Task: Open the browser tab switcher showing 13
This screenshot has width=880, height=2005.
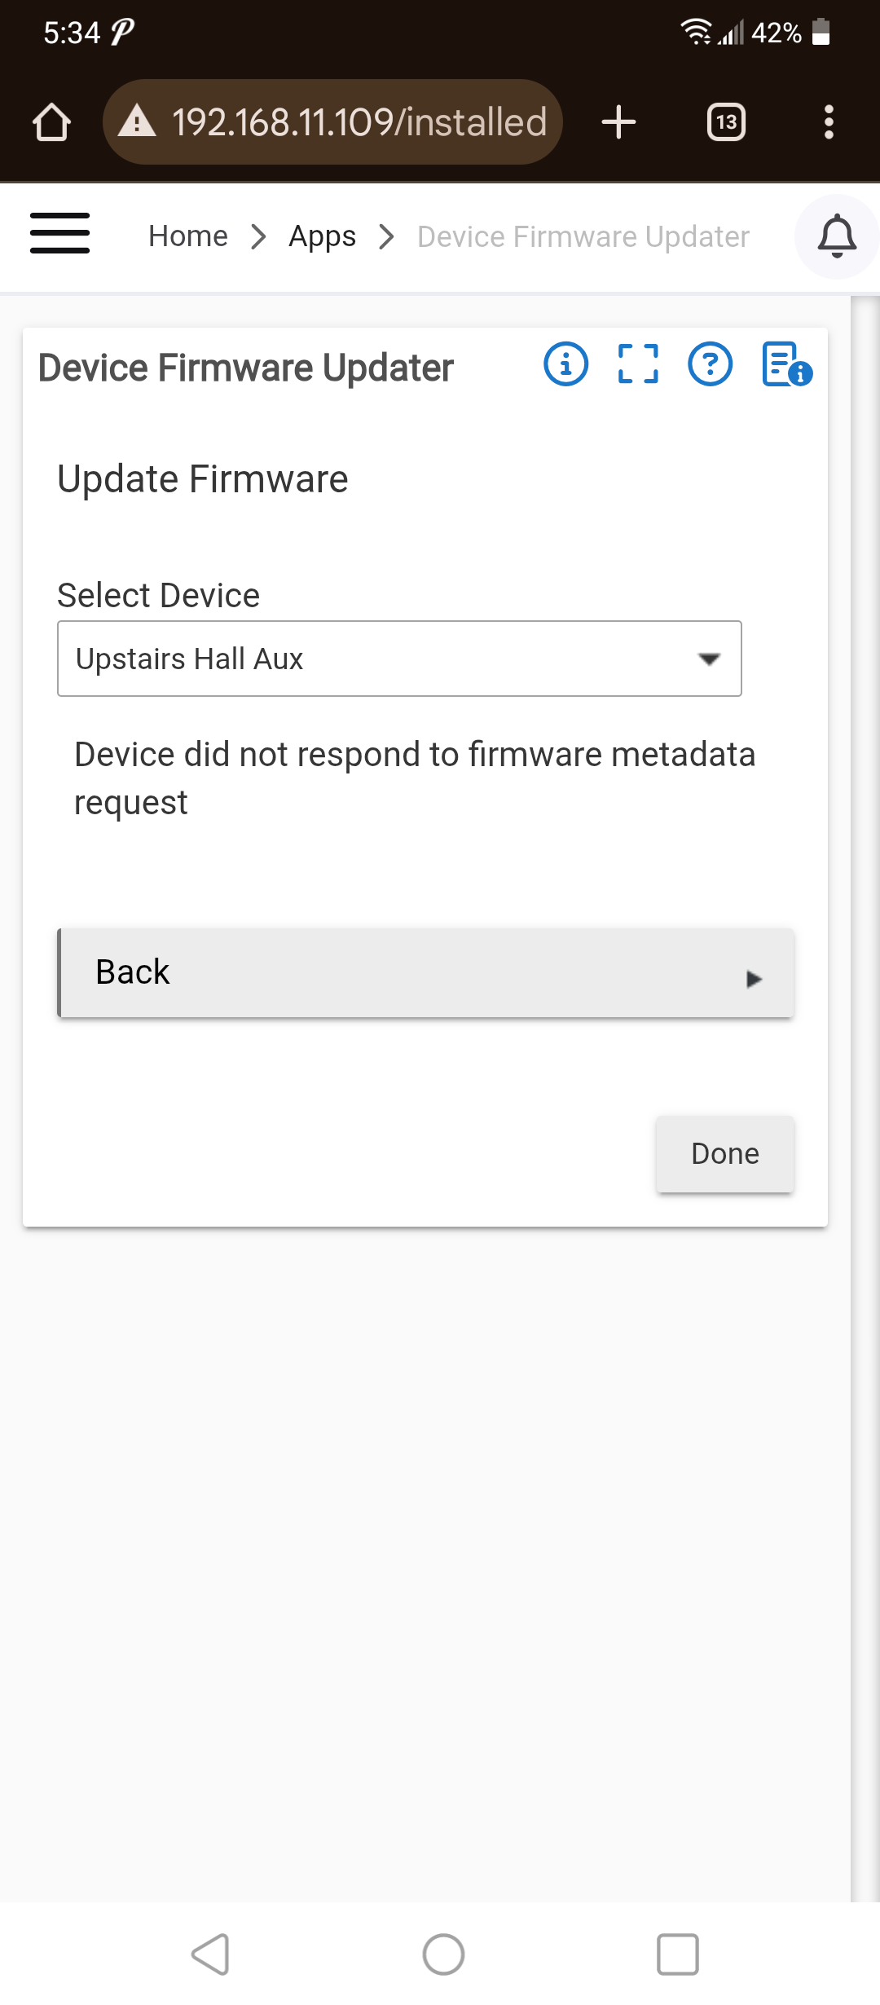Action: pyautogui.click(x=726, y=122)
